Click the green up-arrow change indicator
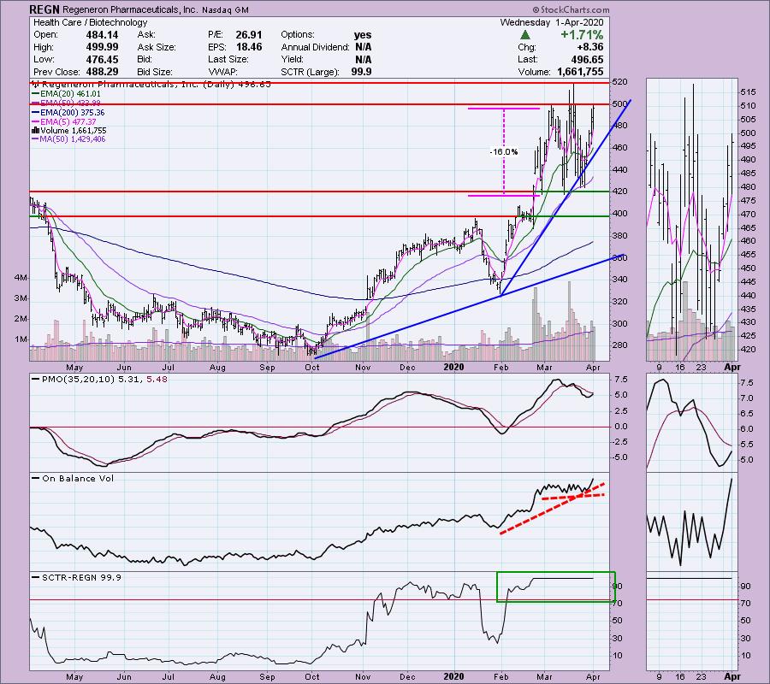The width and height of the screenshot is (770, 684). [x=525, y=35]
